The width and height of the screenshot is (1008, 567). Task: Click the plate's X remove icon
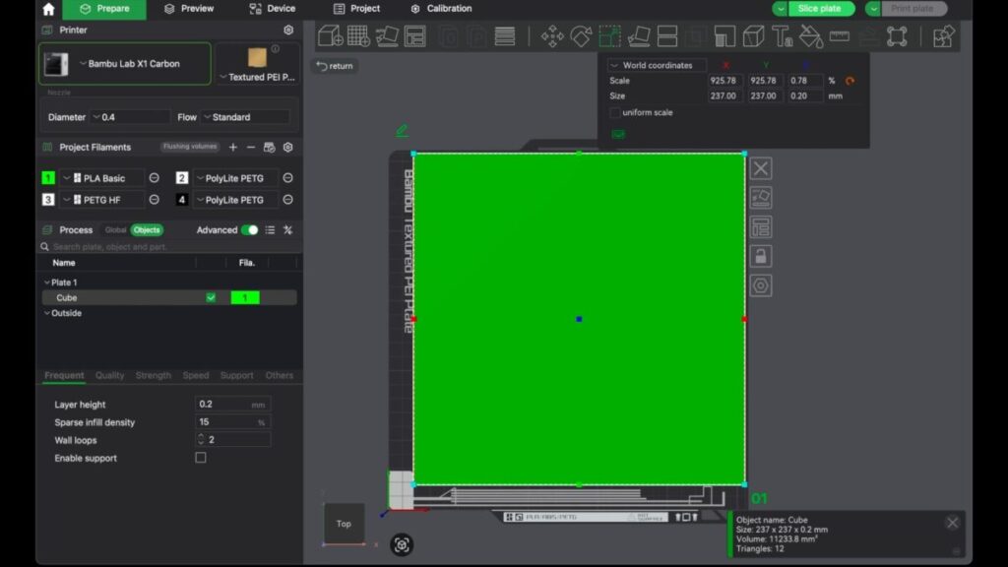(761, 168)
